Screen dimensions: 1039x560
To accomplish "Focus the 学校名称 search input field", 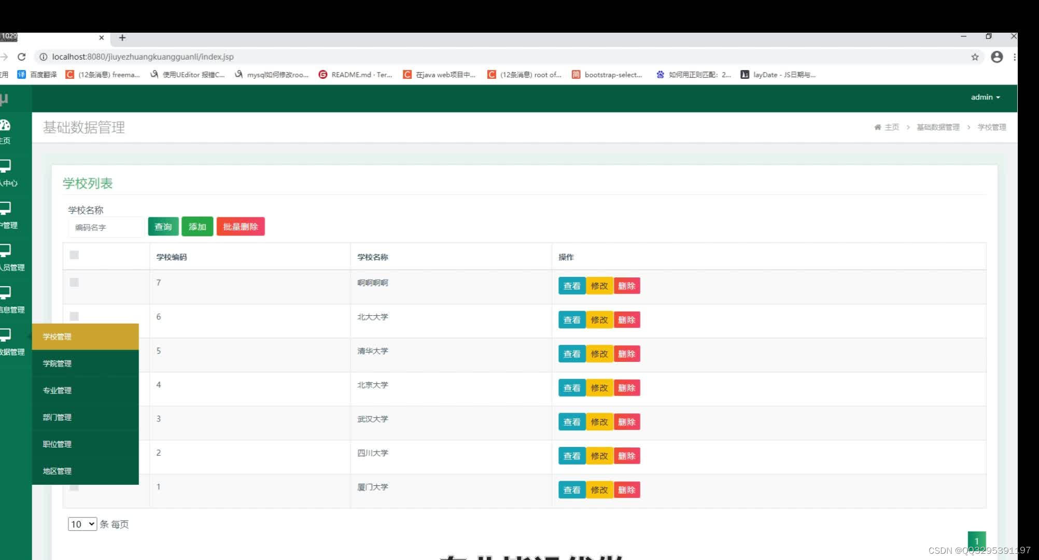I will point(106,227).
